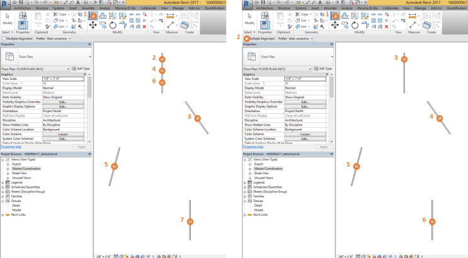The width and height of the screenshot is (468, 258).
Task: Open Properties help link in left window
Action: pyautogui.click(x=11, y=147)
